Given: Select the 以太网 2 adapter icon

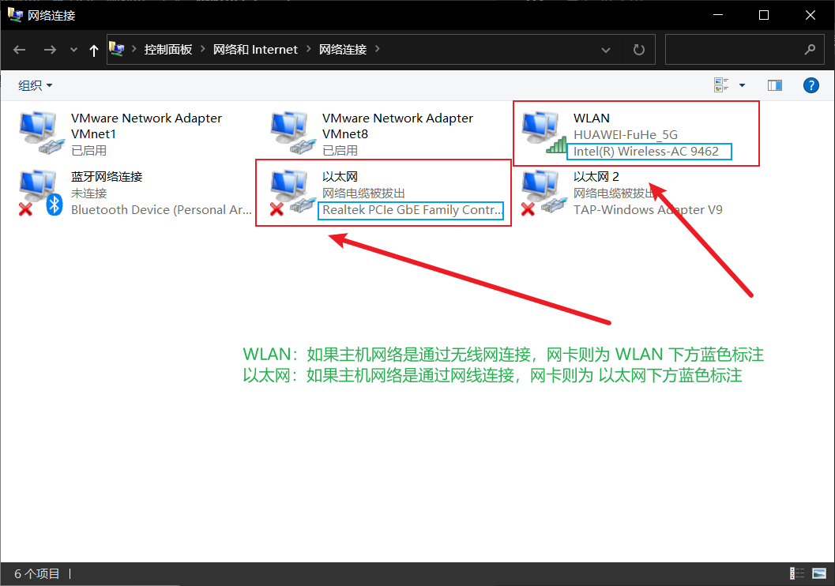Looking at the screenshot, I should coord(544,193).
